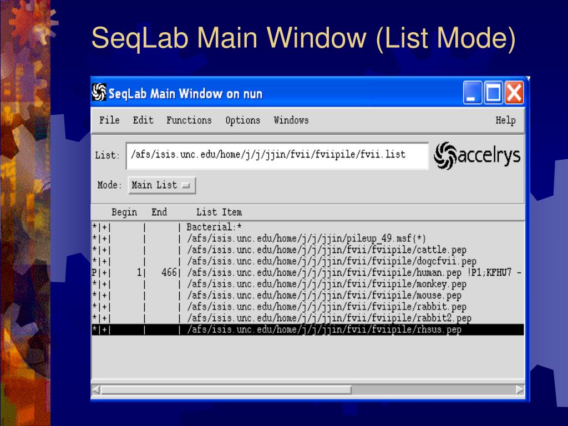Screen dimensions: 568x426
Task: Open the File menu
Action: (109, 120)
